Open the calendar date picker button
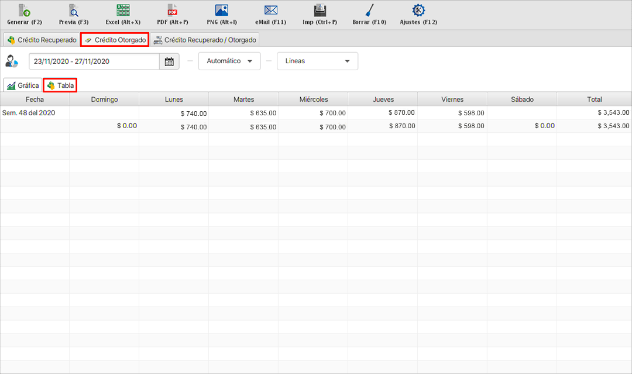 coord(169,61)
